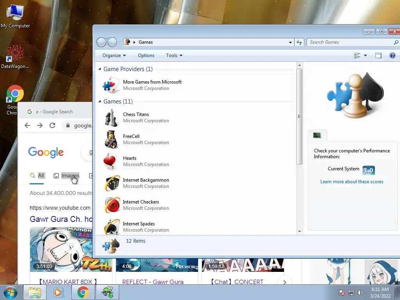Viewport: 400px width, 300px height.
Task: Click the network tray icon
Action: tap(351, 293)
